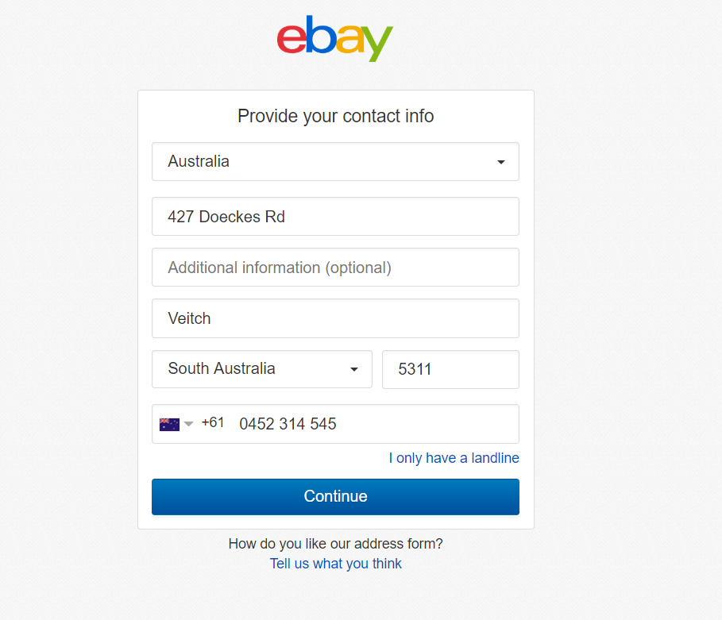Focus the city field containing Veitch

click(335, 318)
